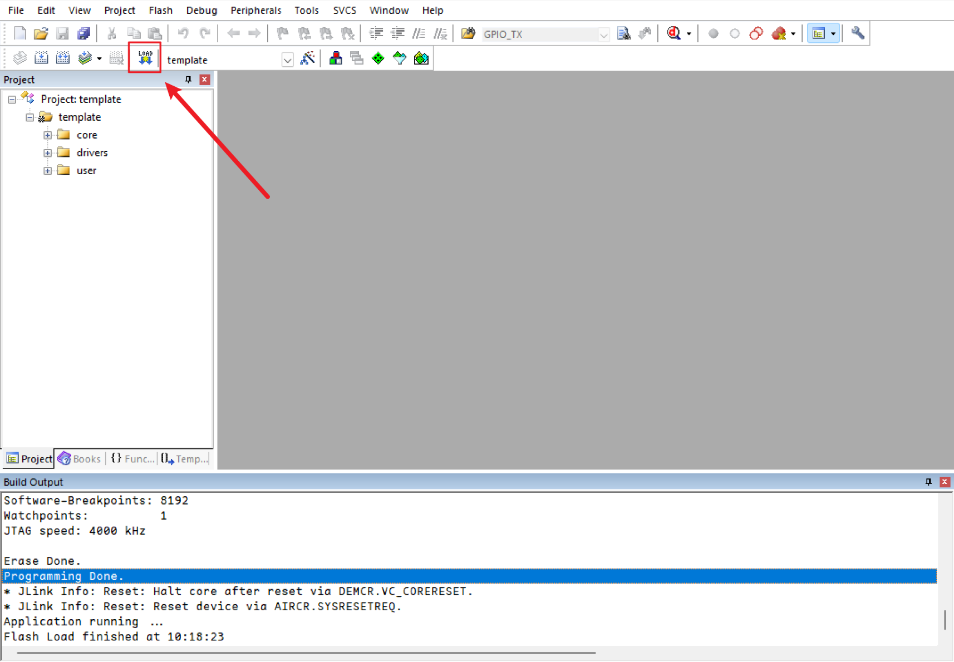Open Manage Project Items icon

(336, 58)
